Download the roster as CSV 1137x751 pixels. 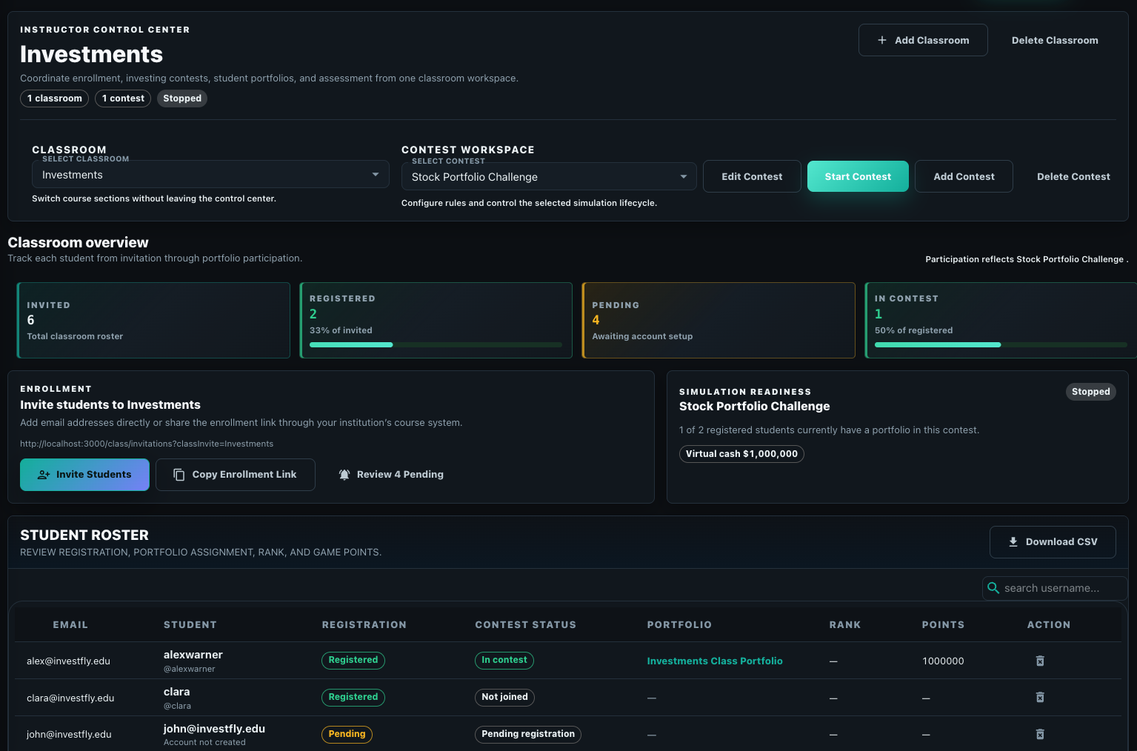coord(1053,542)
